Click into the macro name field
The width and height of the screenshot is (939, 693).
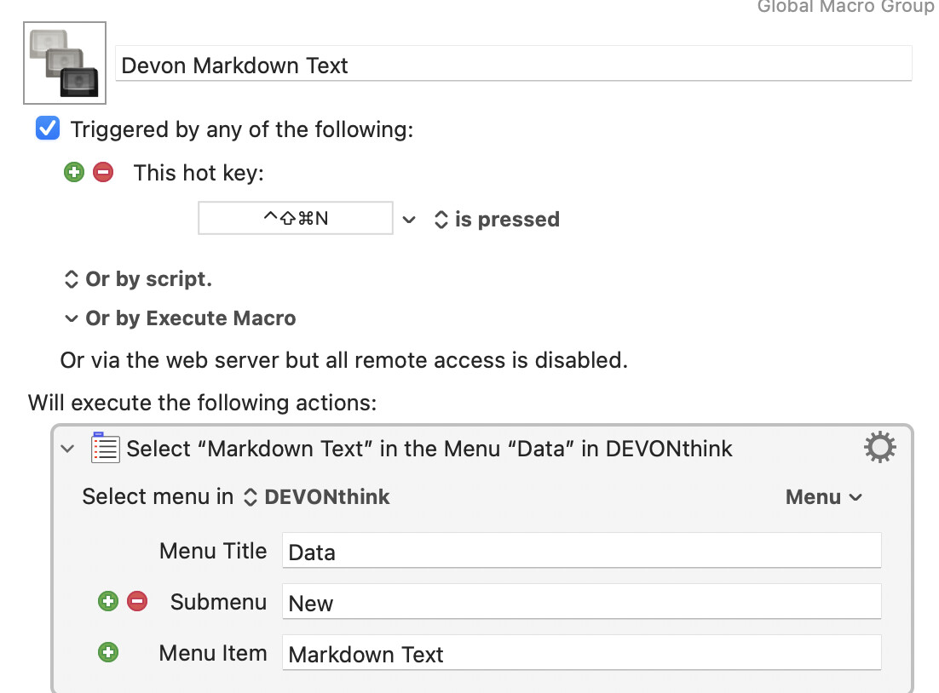click(x=513, y=66)
